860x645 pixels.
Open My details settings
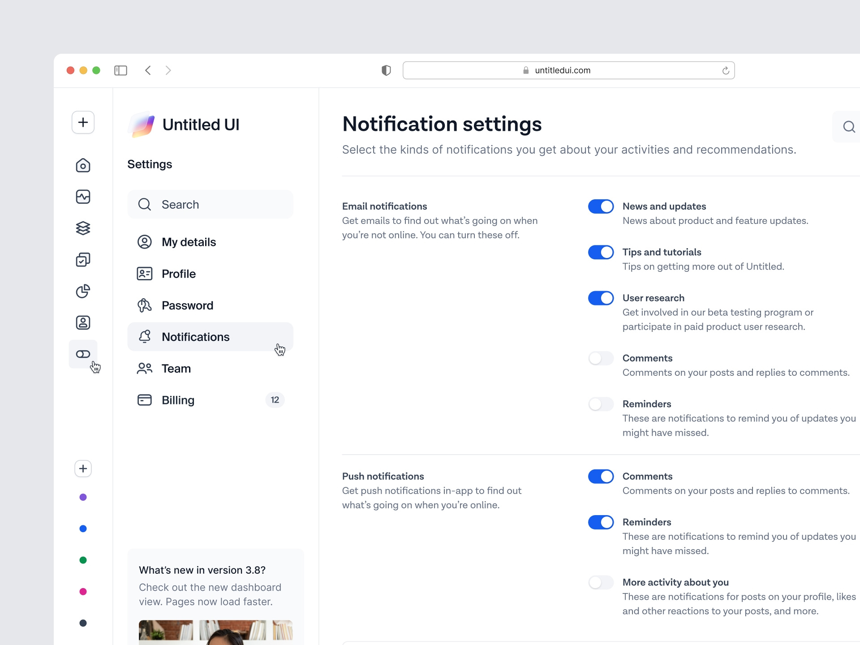(x=188, y=242)
